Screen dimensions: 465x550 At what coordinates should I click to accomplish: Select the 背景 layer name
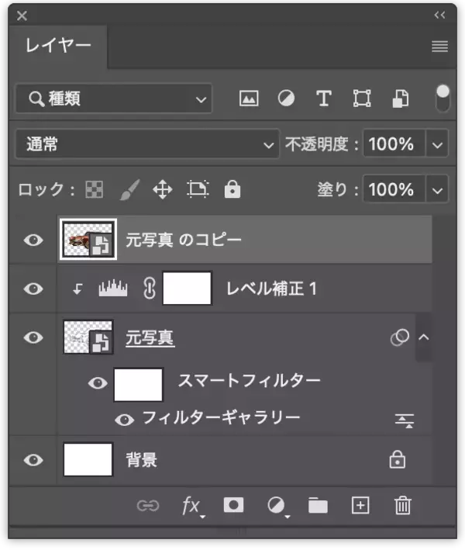142,460
